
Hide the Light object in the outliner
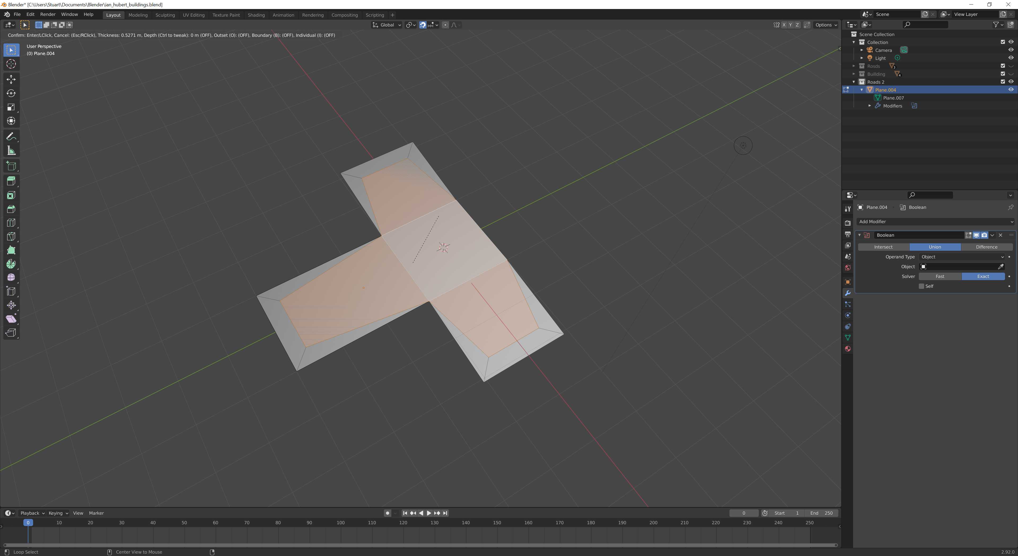[1011, 58]
